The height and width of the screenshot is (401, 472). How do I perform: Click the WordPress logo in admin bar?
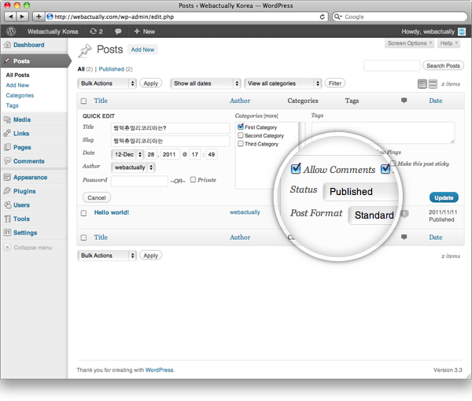[11, 31]
